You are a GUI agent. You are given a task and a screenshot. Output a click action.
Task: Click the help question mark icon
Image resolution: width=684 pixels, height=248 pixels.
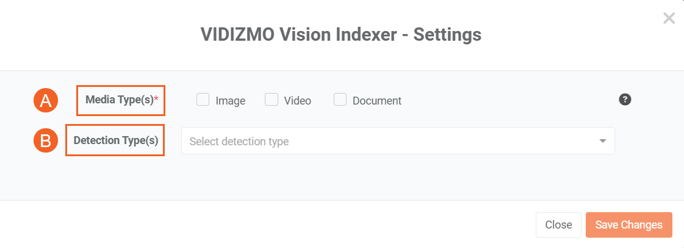(x=625, y=100)
